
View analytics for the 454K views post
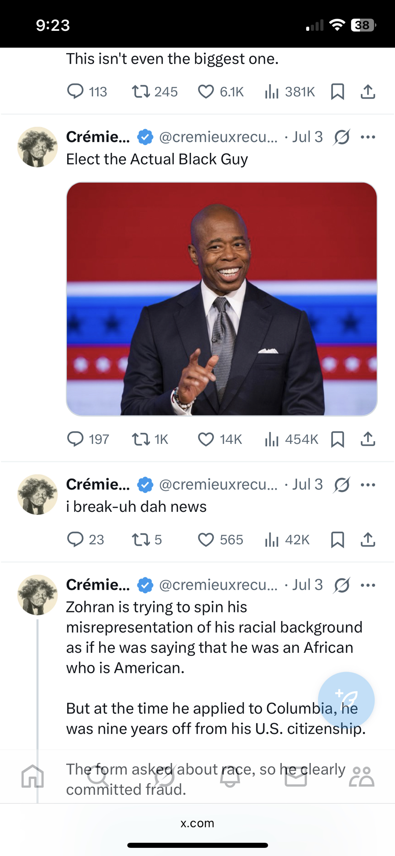pyautogui.click(x=271, y=439)
